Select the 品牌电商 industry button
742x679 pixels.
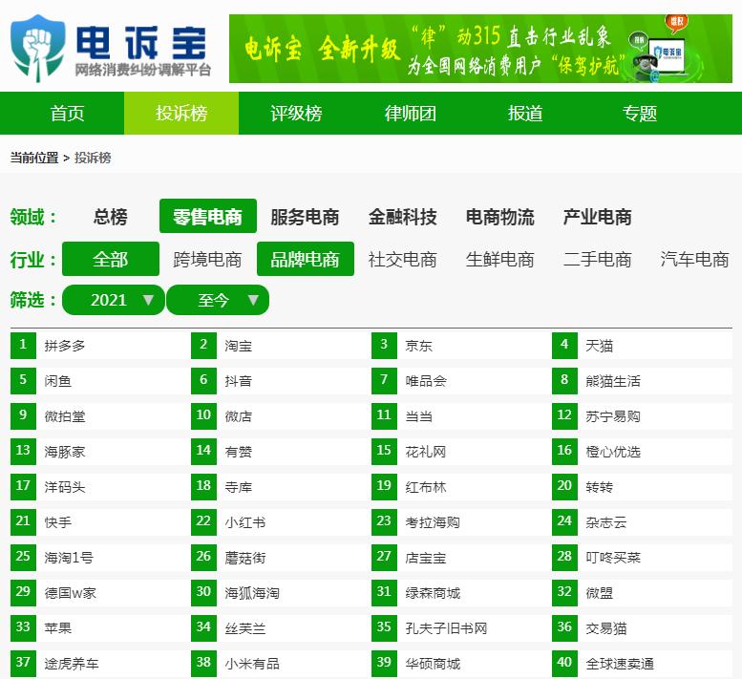coord(306,259)
